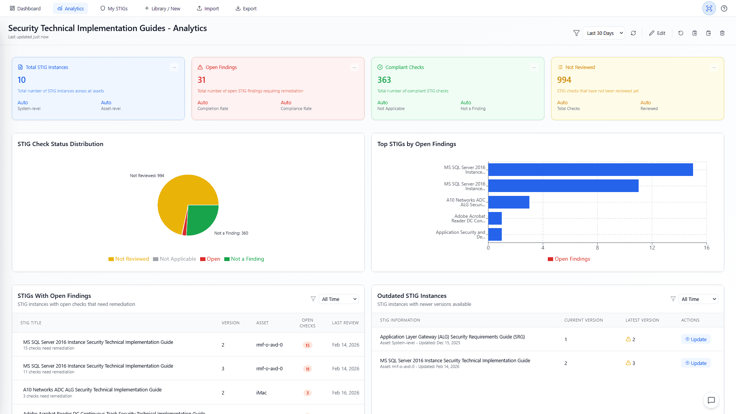Image resolution: width=736 pixels, height=414 pixels.
Task: Open the chat bubble in bottom corner
Action: (x=711, y=400)
